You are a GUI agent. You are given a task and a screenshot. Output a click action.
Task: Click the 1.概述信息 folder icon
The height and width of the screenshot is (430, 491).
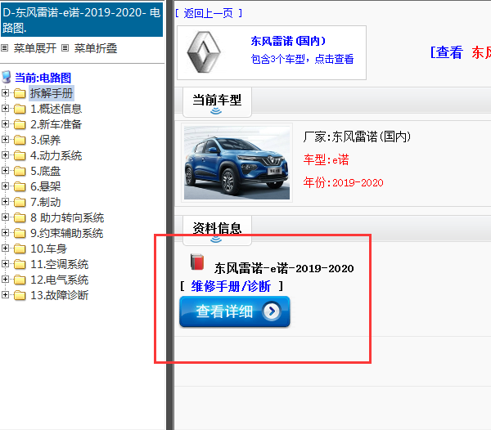coord(20,109)
